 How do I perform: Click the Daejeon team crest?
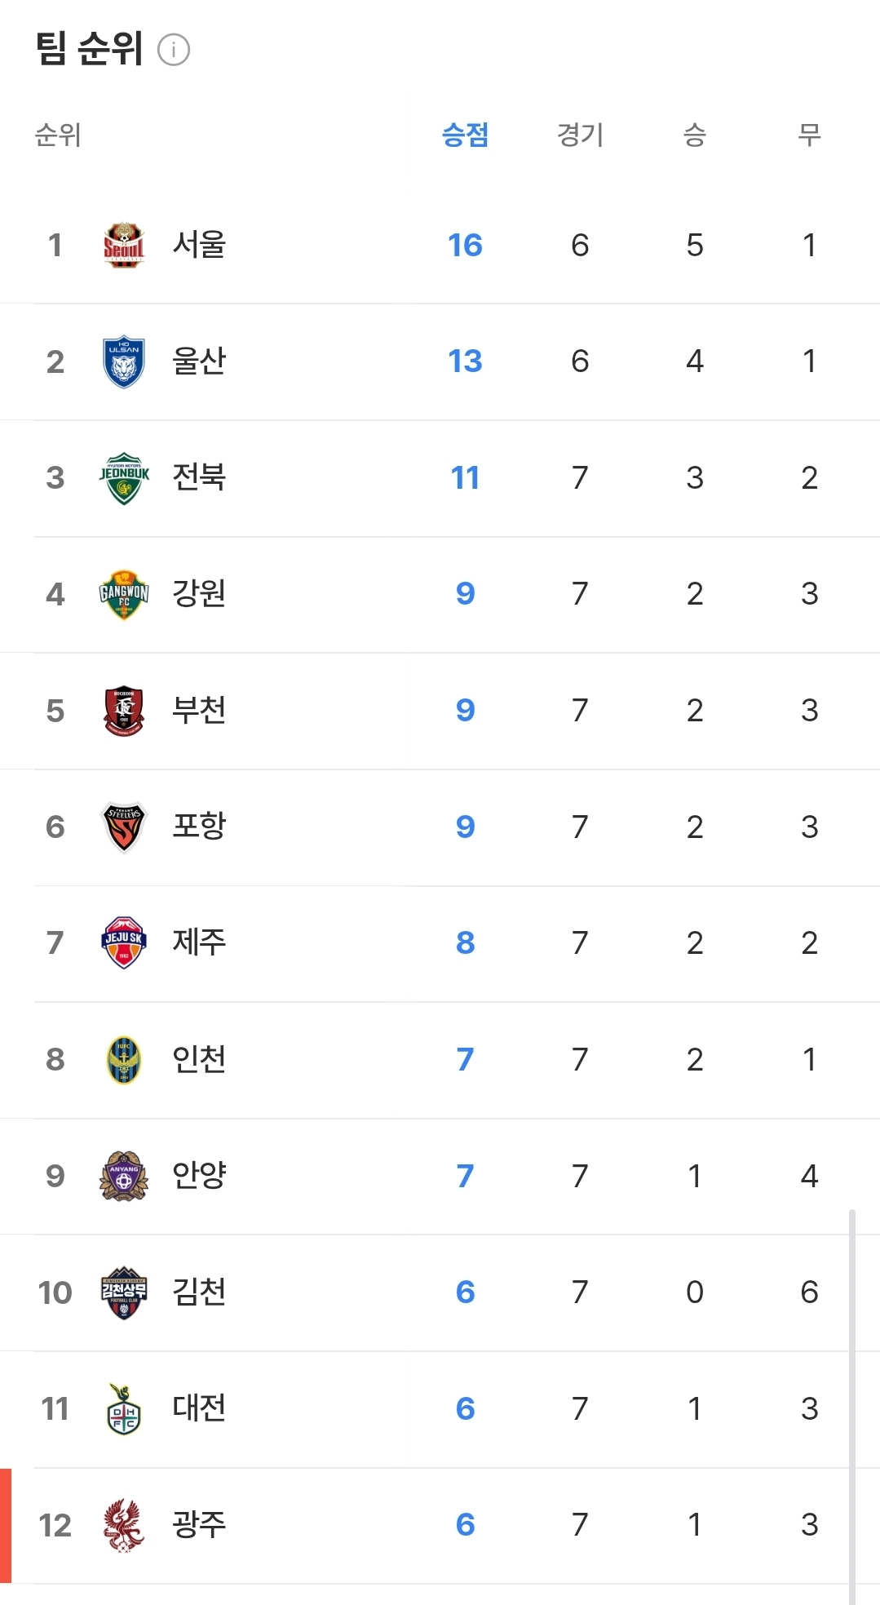pos(124,1409)
